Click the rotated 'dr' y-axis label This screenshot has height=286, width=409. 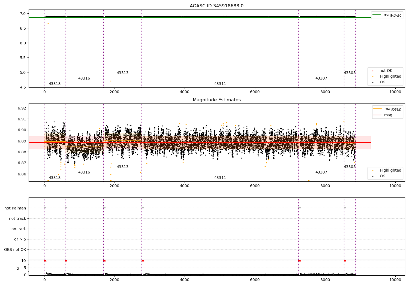(18, 268)
